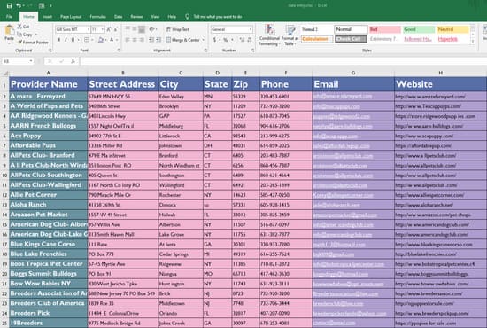Click the Percent Style icon
Image resolution: width=487 pixels, height=328 pixels.
(x=226, y=40)
